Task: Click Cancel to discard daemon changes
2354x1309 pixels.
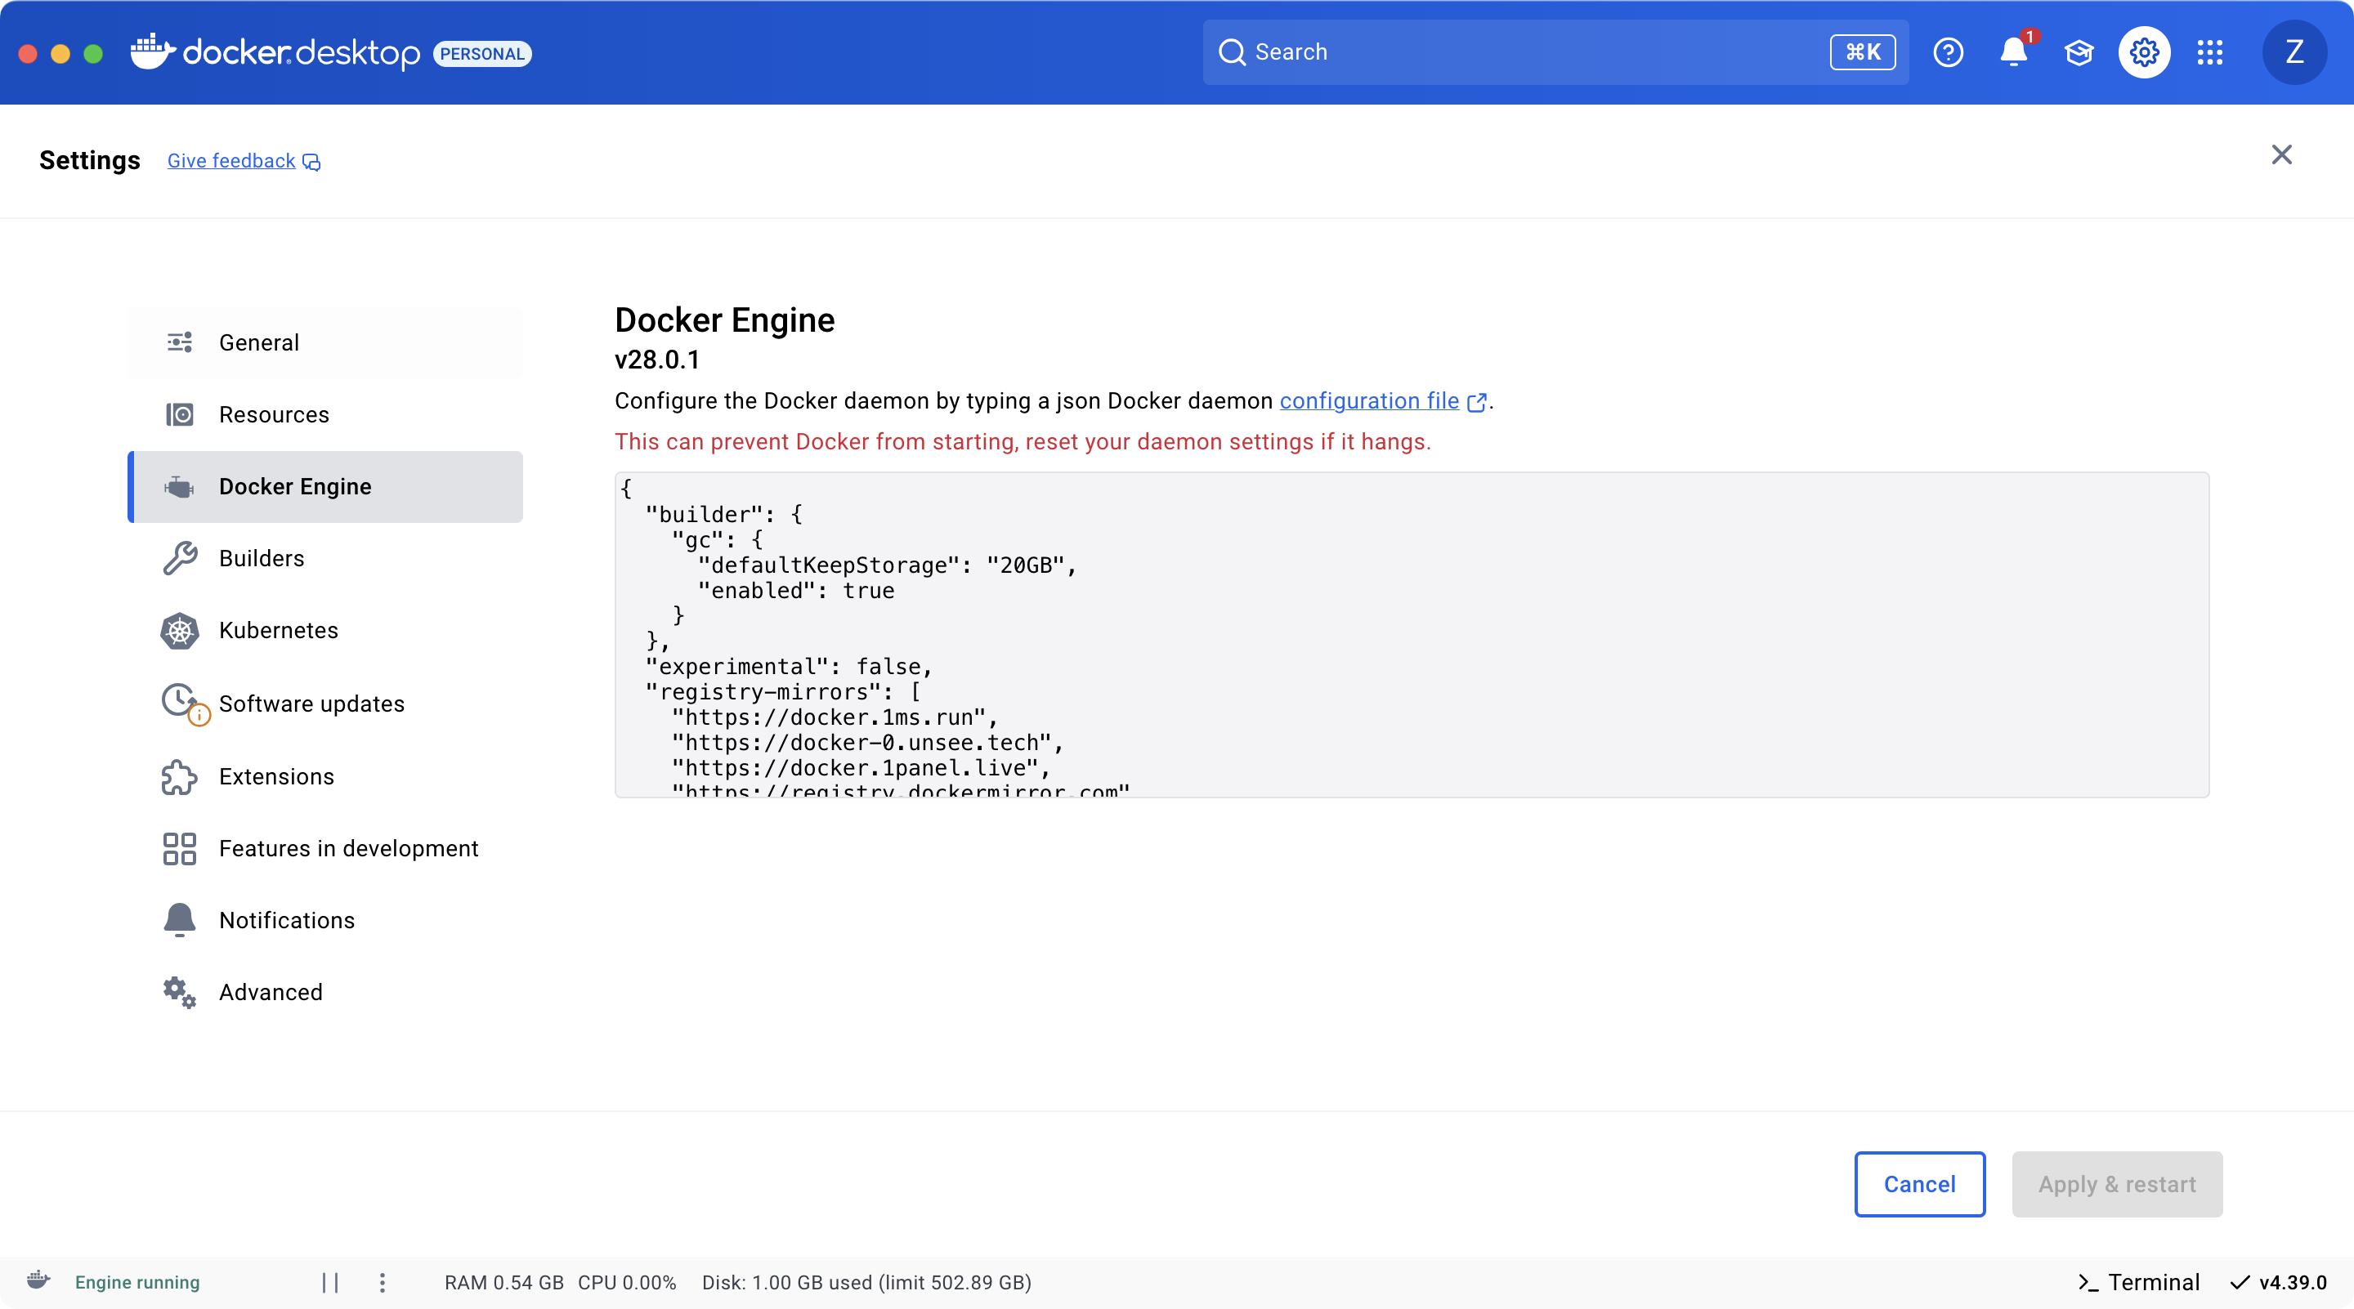Action: pos(1919,1184)
